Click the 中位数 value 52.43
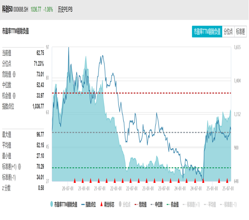 click(40, 85)
